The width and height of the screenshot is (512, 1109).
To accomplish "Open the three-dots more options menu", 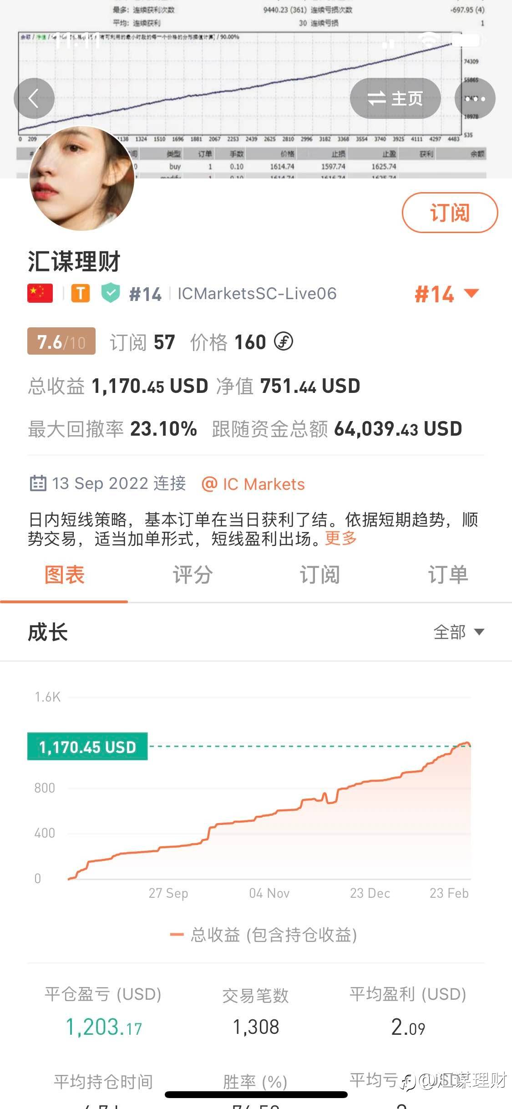I will point(475,98).
